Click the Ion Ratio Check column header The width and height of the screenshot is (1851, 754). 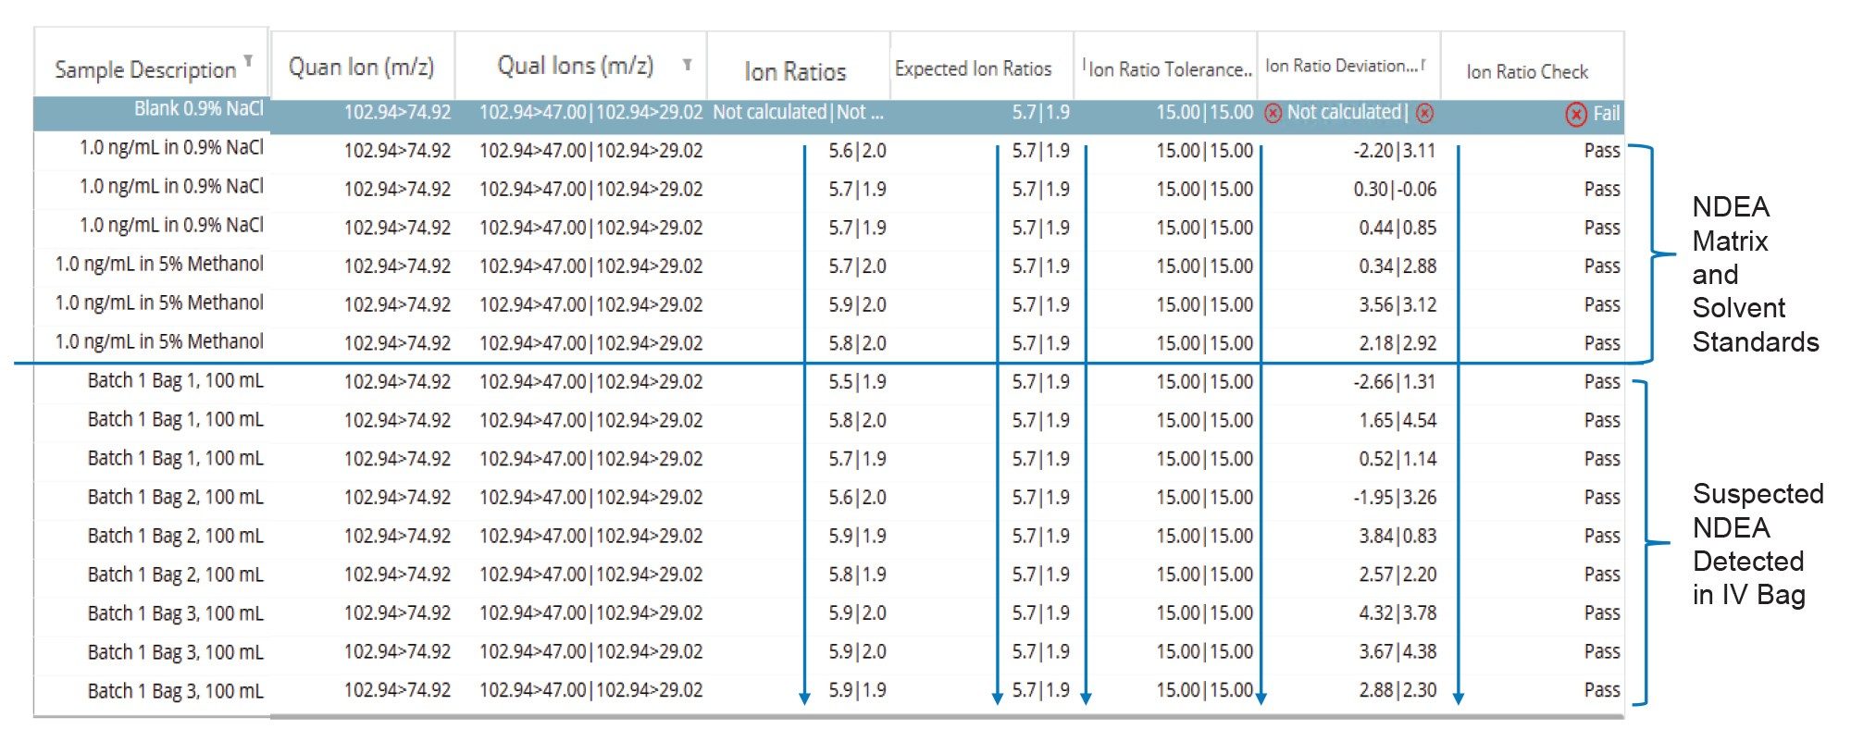click(1527, 71)
